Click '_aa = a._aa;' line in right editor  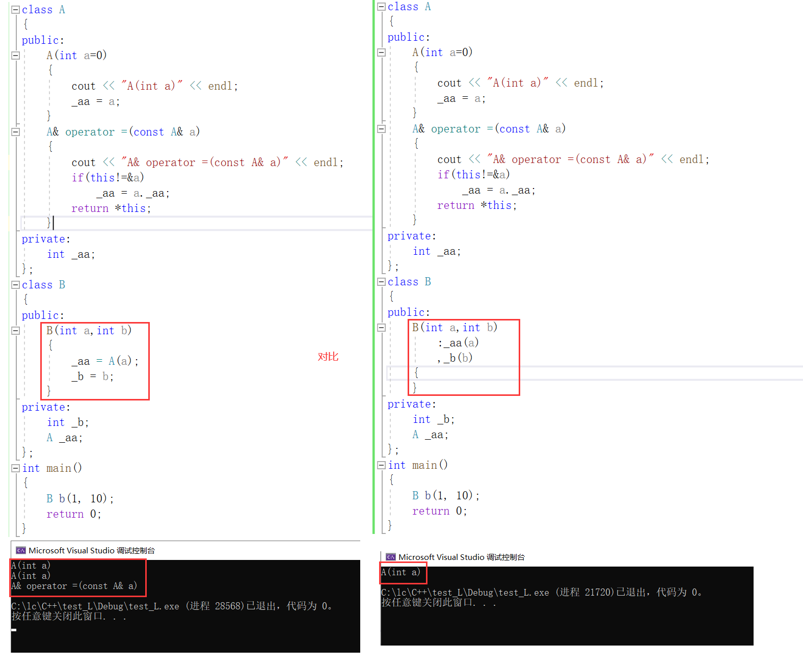click(499, 190)
